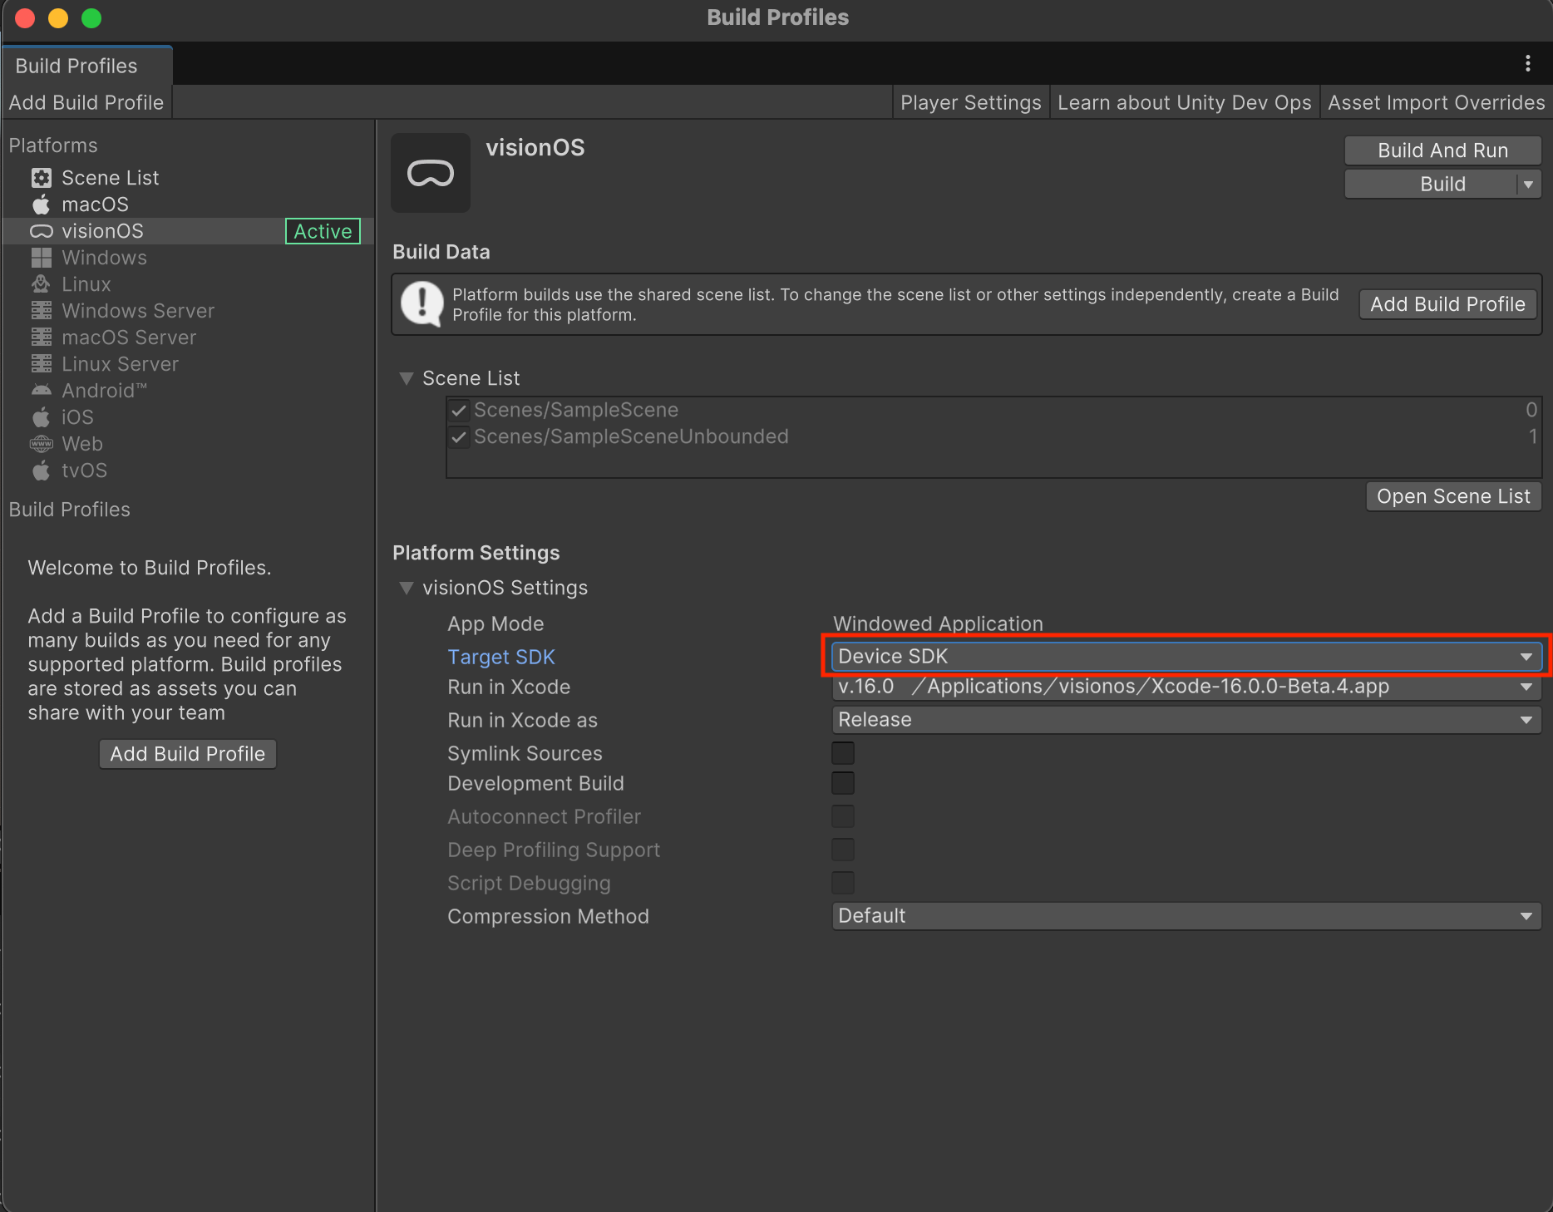Uncheck Scenes/SampleScene checkbox

[x=459, y=411]
